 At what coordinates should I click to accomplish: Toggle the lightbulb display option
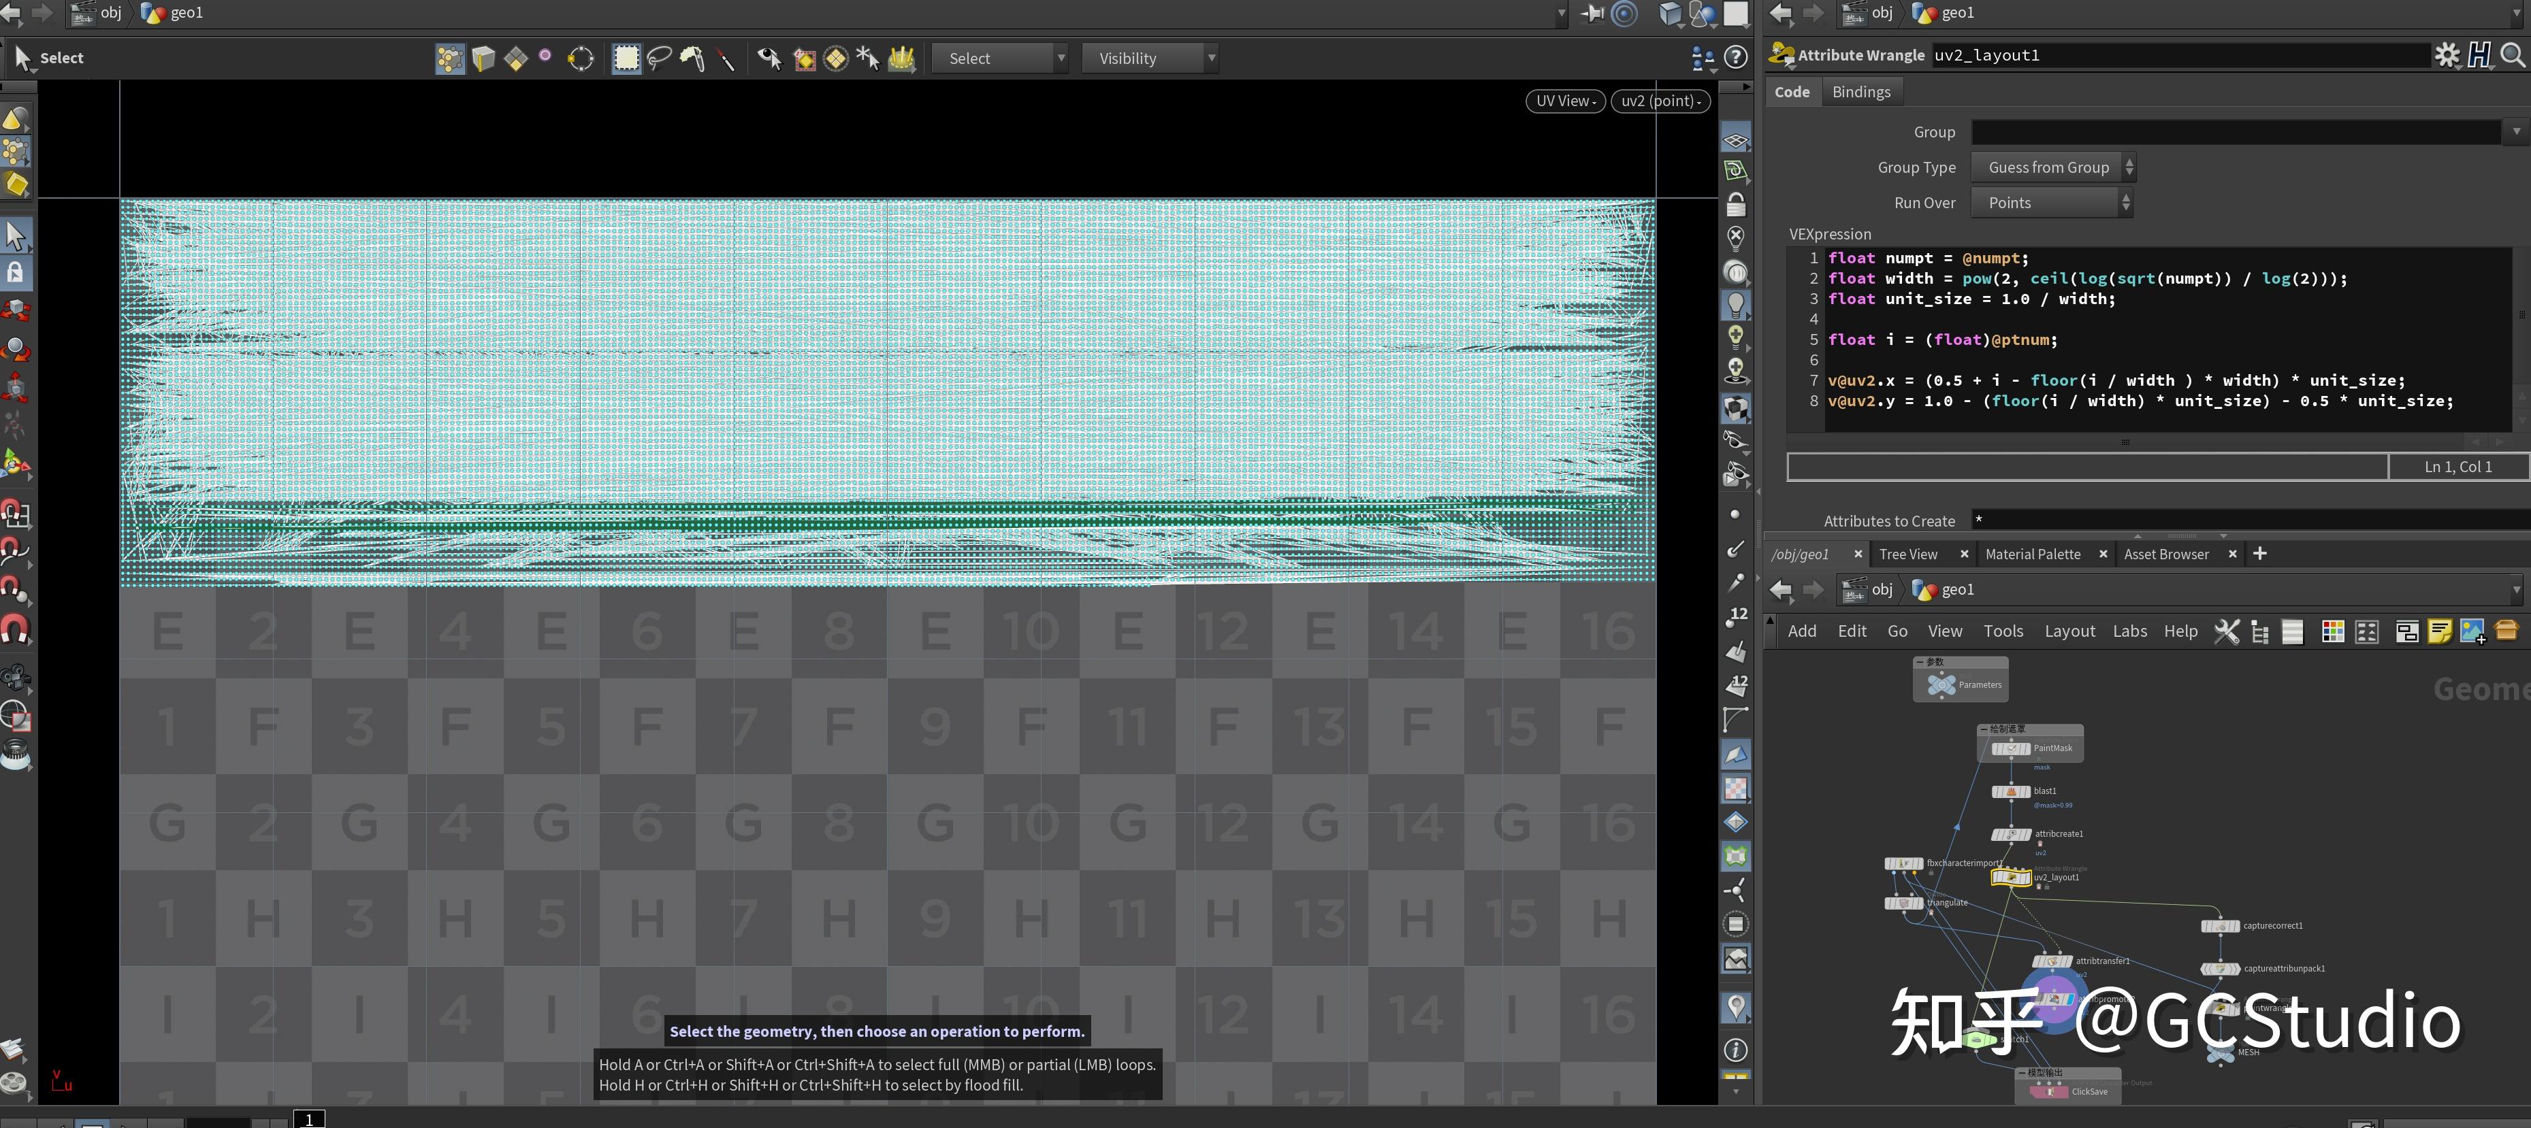pyautogui.click(x=1736, y=304)
